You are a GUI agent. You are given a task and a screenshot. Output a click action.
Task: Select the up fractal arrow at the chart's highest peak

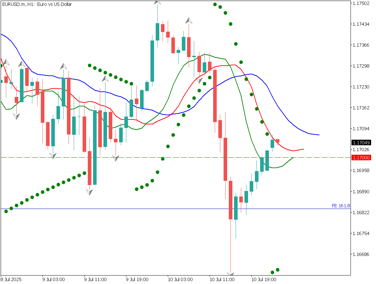pyautogui.click(x=157, y=2)
